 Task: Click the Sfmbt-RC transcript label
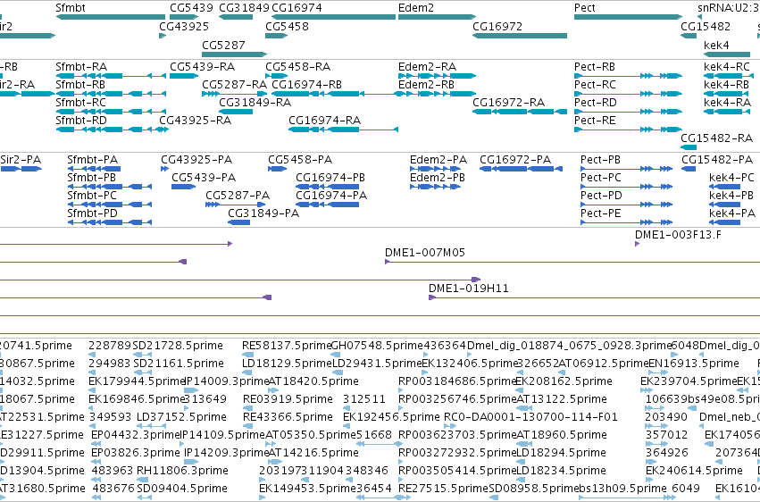pyautogui.click(x=80, y=102)
